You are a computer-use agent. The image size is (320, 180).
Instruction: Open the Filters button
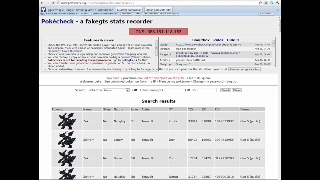click(237, 90)
